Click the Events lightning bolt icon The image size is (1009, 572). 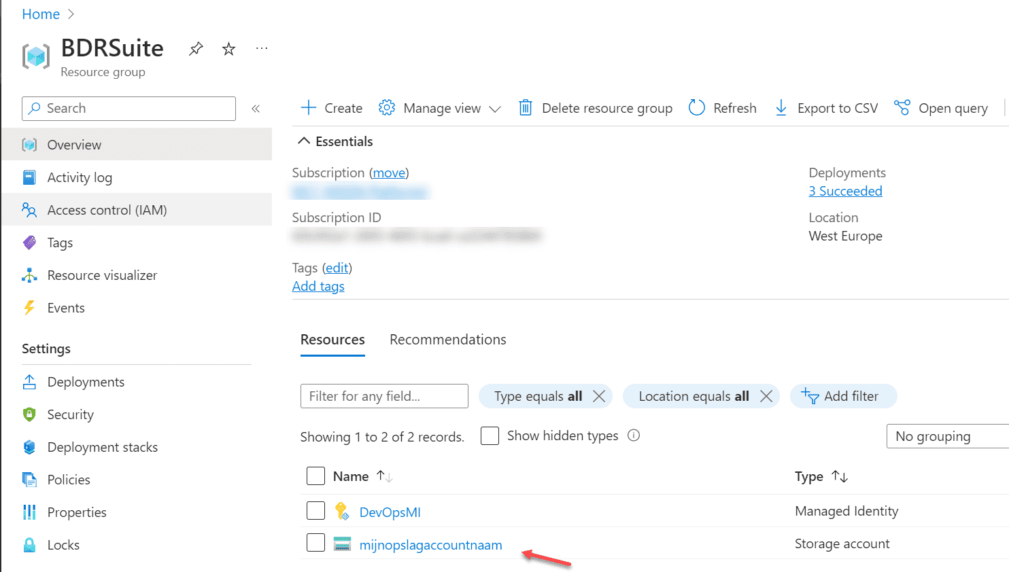[x=29, y=308]
